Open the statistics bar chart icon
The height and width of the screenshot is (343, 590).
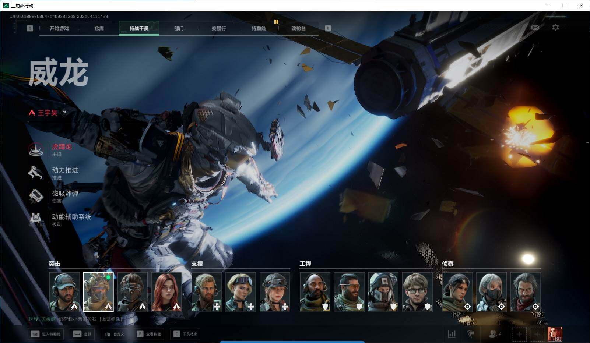pos(452,334)
